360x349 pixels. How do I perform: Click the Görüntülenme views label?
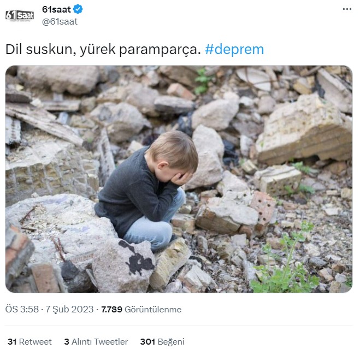153,310
